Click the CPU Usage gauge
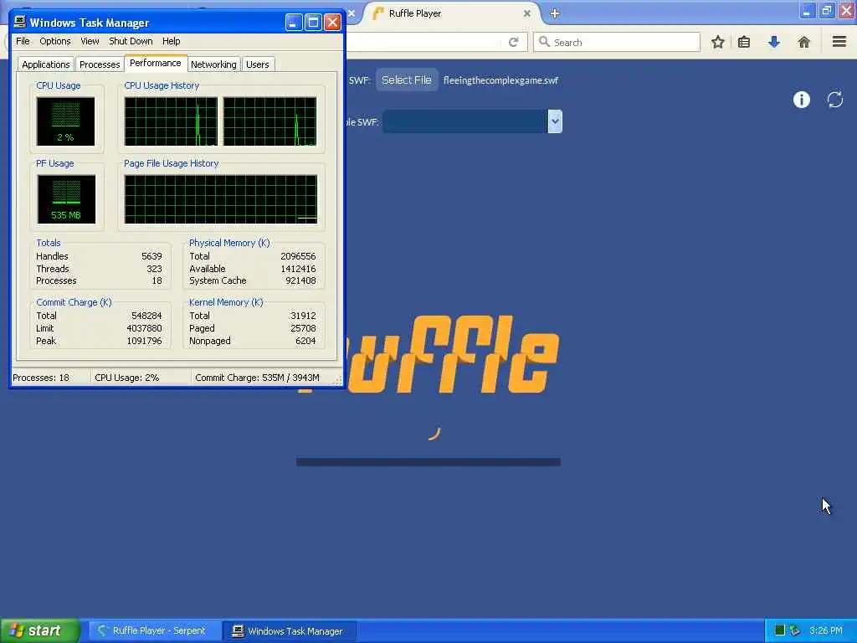This screenshot has height=643, width=857. [65, 121]
